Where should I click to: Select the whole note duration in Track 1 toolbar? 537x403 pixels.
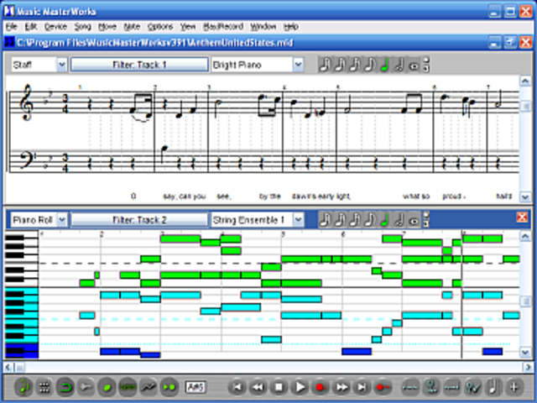(414, 65)
